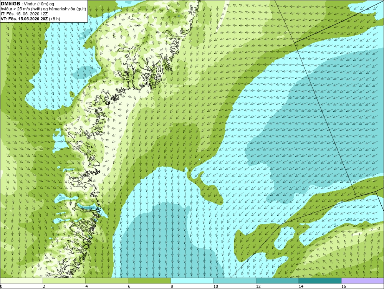The height and width of the screenshot is (289, 384).
Task: Click the 'VT: Fös. 15.05.2020 20Z' line
Action: (x=31, y=18)
